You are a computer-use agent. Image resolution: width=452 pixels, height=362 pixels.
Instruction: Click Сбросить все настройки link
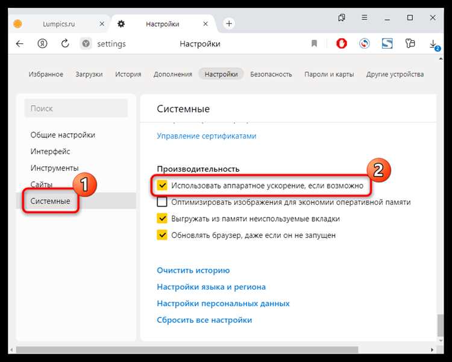coord(204,320)
